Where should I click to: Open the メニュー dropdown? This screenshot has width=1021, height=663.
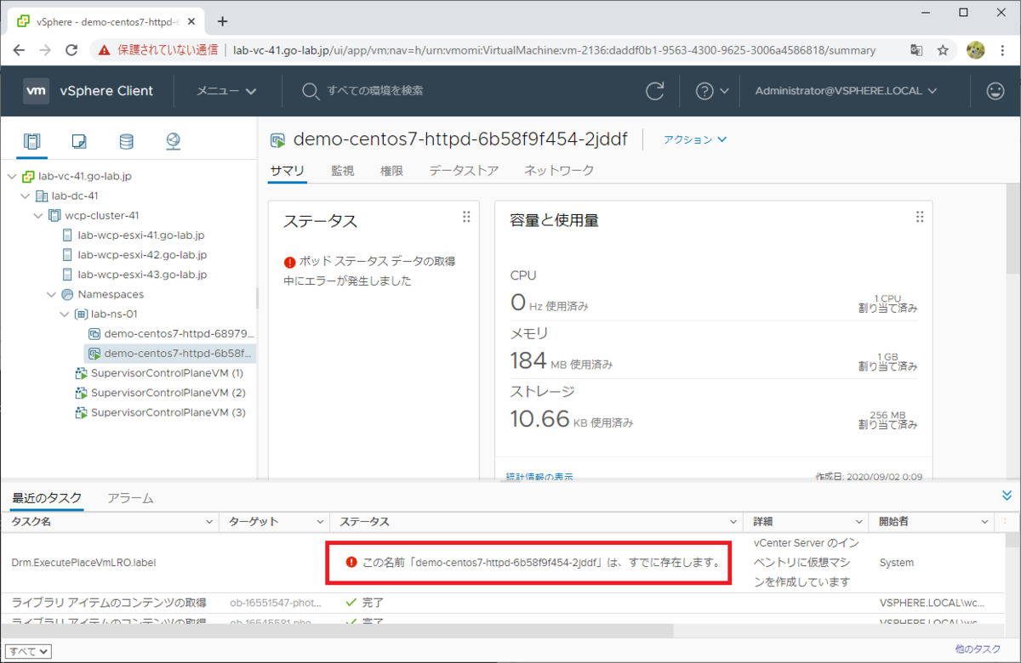coord(226,91)
